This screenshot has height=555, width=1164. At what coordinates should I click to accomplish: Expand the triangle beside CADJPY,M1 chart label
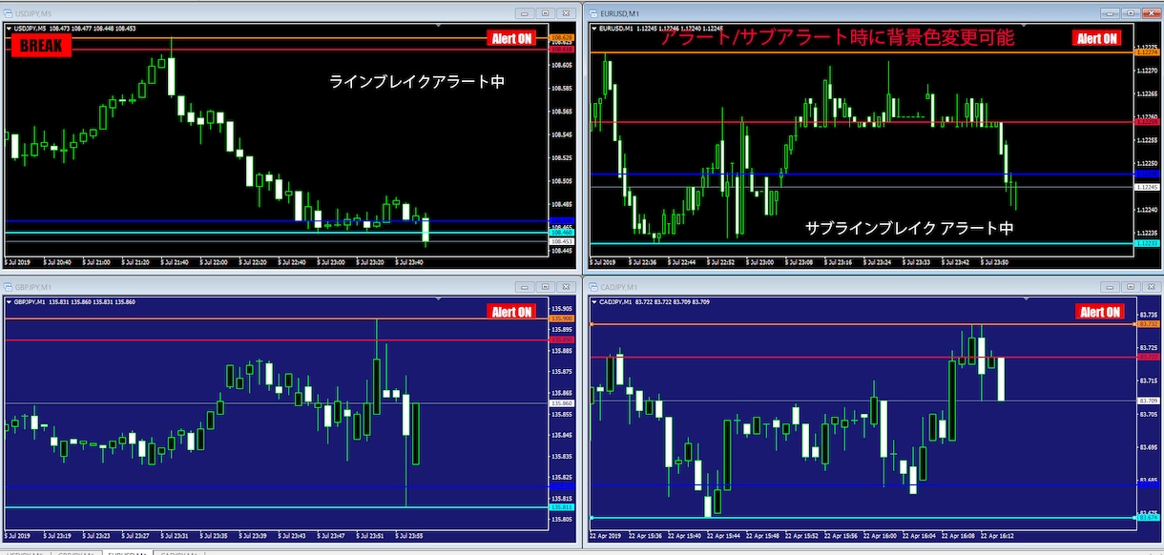[x=593, y=301]
